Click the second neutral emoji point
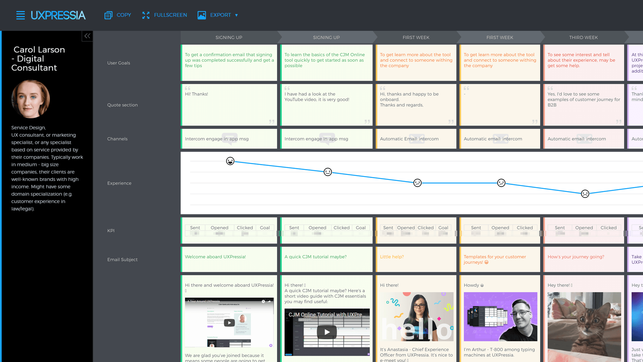The height and width of the screenshot is (362, 643). 501,183
